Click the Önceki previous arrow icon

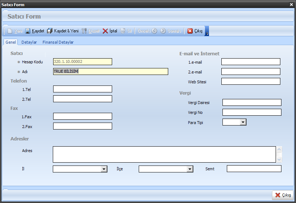[x=154, y=31]
